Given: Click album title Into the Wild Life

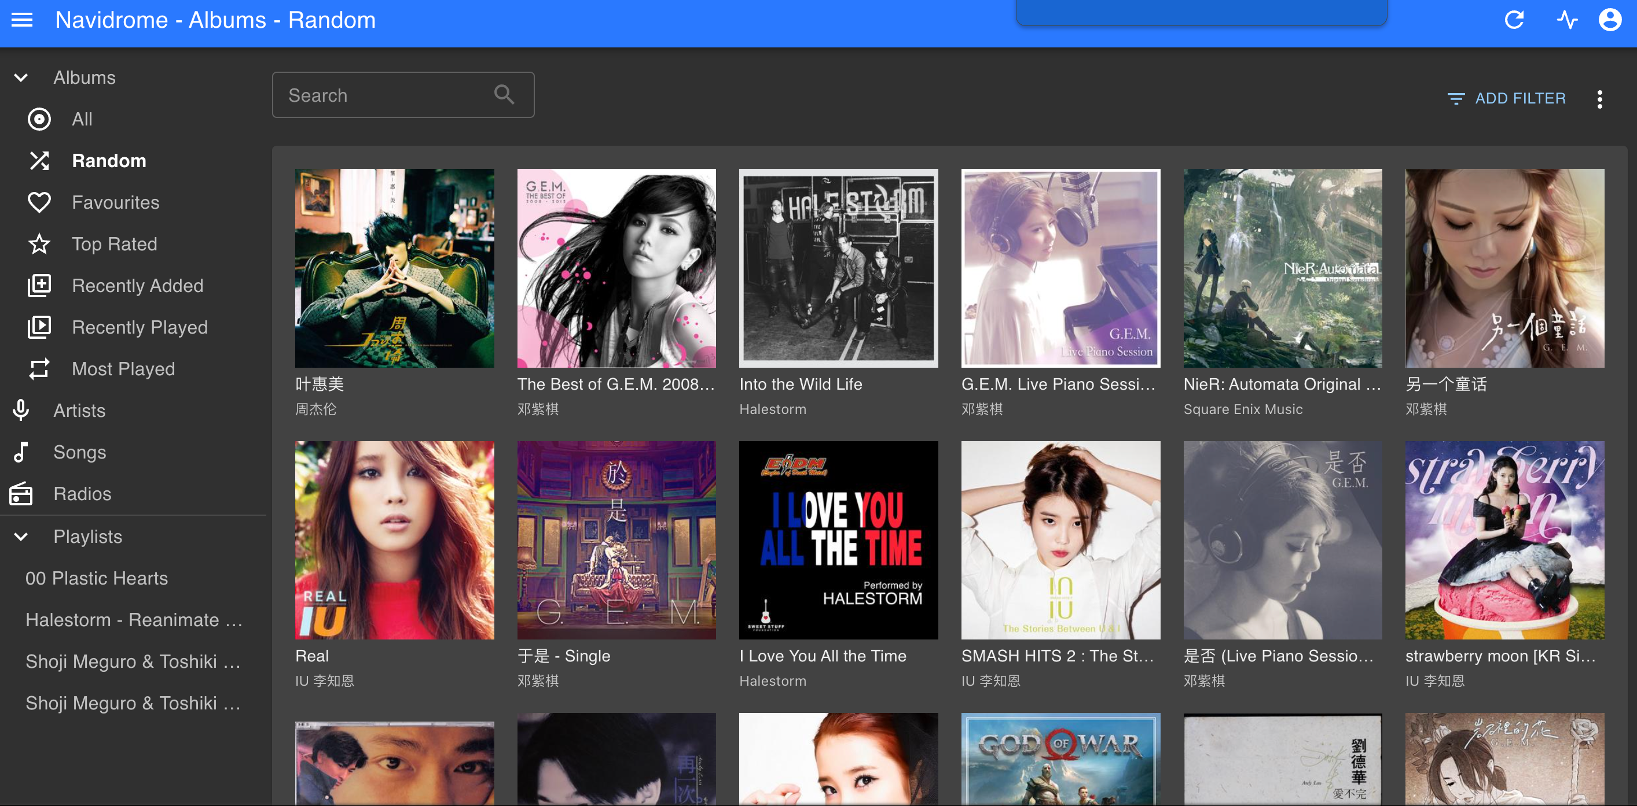Looking at the screenshot, I should [x=801, y=384].
